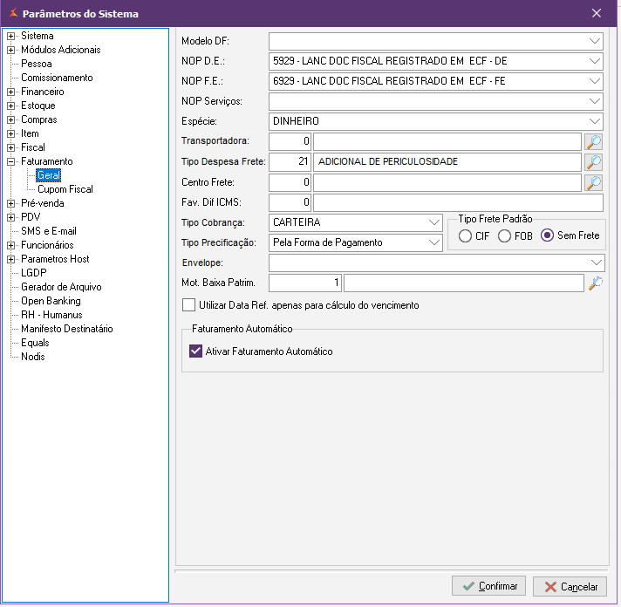Select Open Banking tree item
This screenshot has height=607, width=621.
tap(51, 301)
